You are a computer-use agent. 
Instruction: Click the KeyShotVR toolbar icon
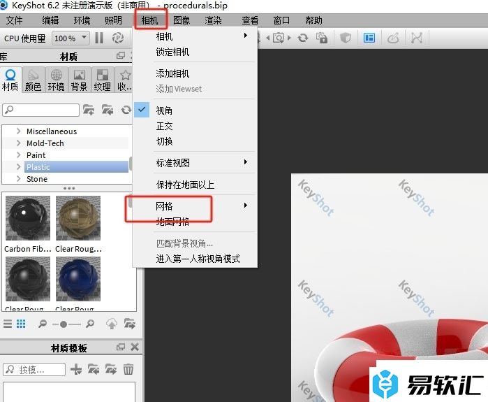393,38
